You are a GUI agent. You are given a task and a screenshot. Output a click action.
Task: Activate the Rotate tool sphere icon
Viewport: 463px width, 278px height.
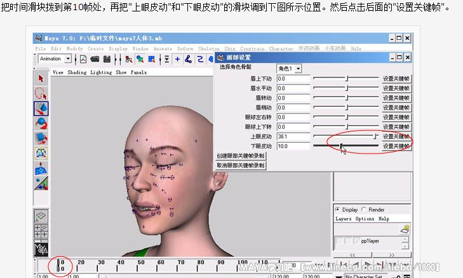[x=41, y=123]
